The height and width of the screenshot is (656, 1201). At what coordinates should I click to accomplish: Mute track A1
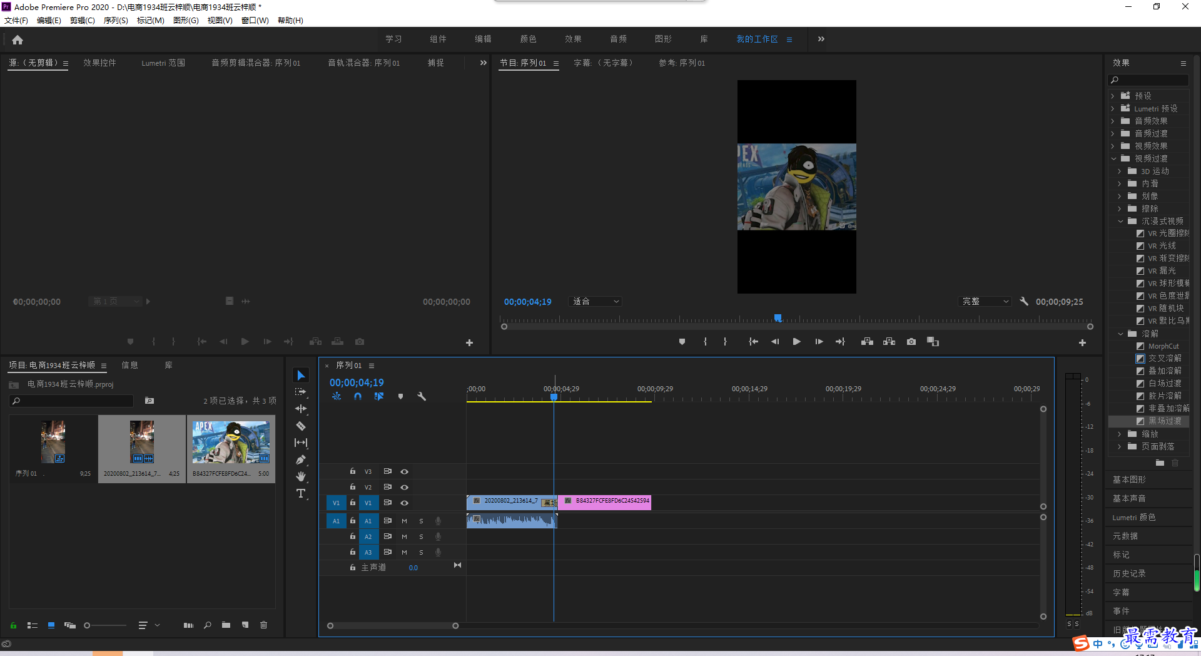tap(404, 521)
